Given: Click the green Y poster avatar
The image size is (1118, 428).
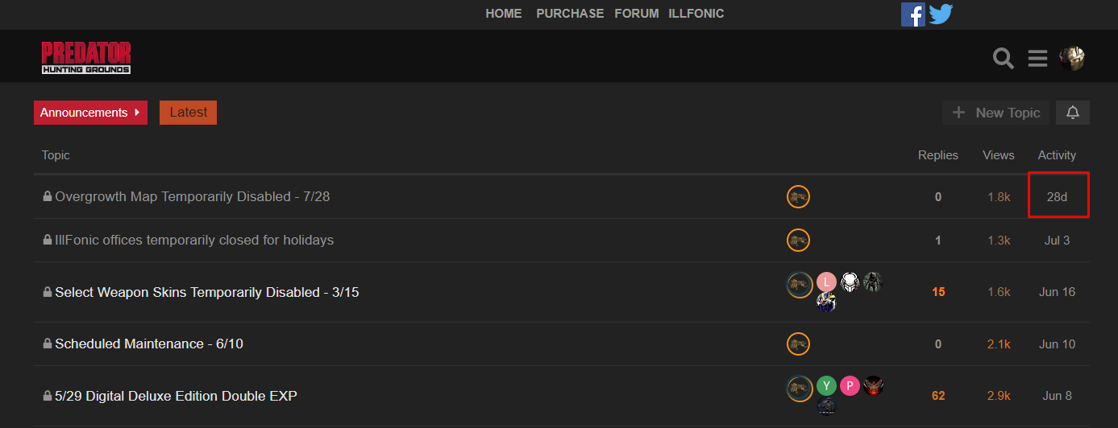Looking at the screenshot, I should coord(826,385).
